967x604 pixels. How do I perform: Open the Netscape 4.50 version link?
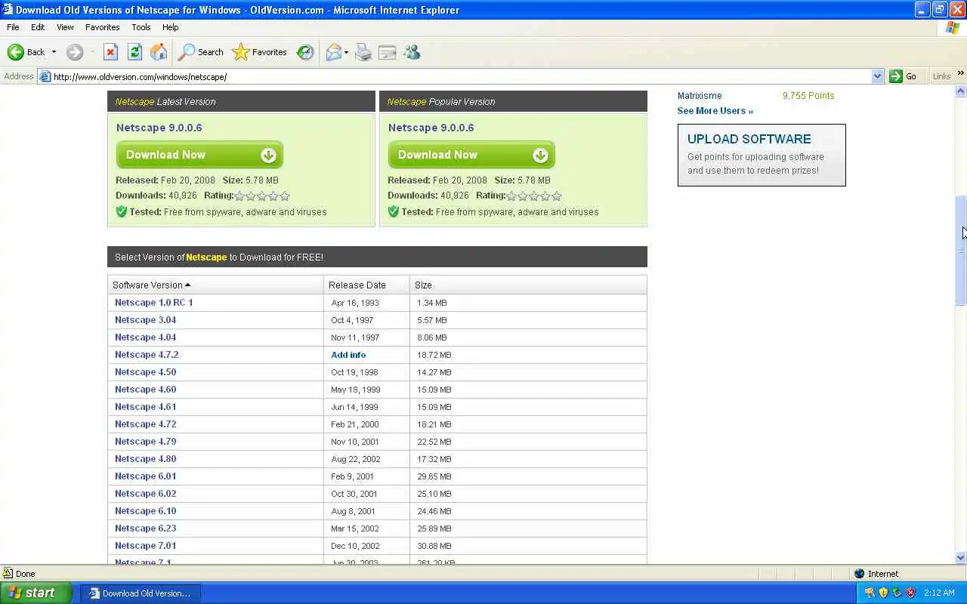145,372
